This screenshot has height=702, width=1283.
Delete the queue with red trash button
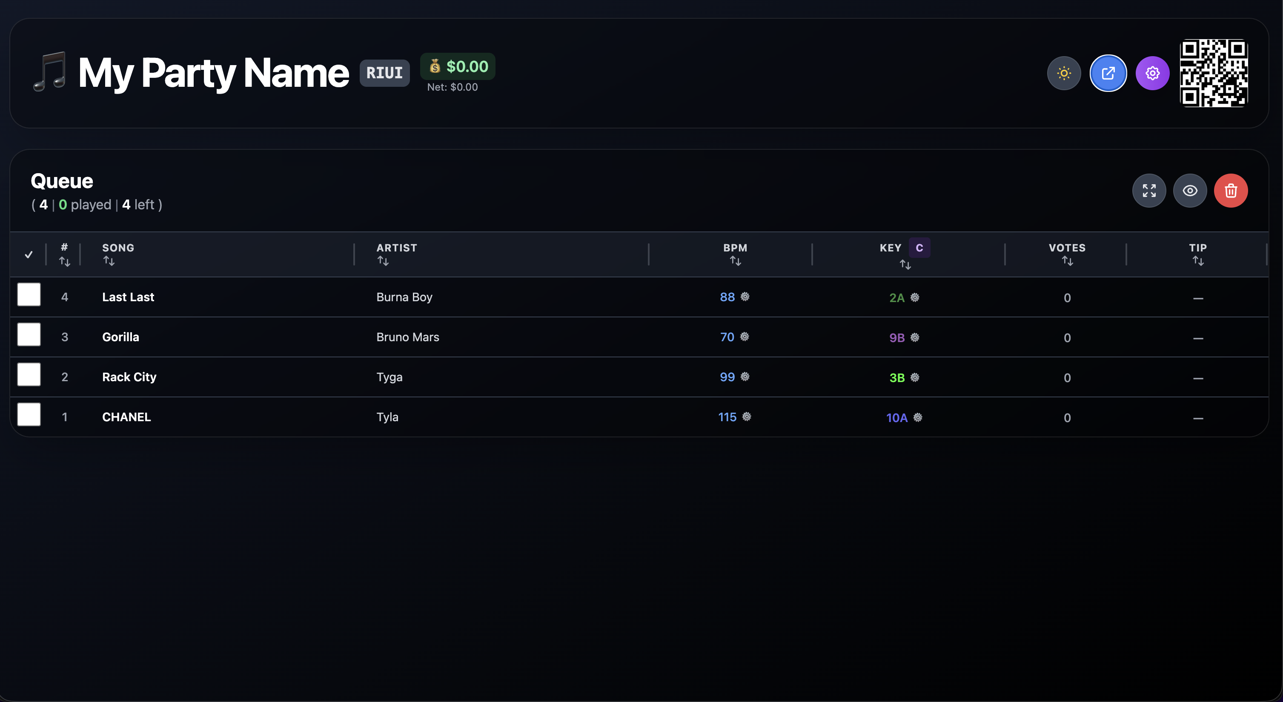(x=1231, y=191)
